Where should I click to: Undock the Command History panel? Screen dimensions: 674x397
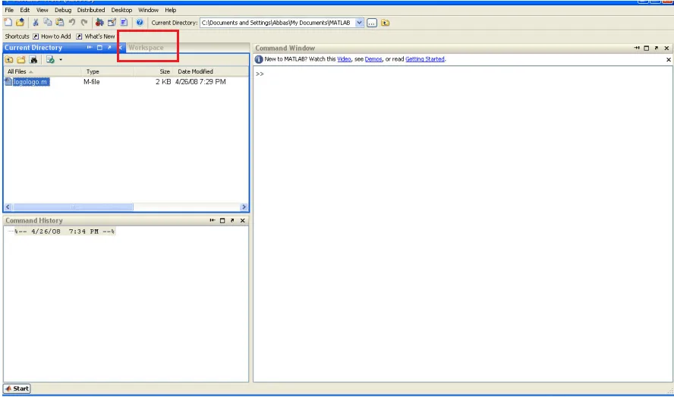(232, 221)
